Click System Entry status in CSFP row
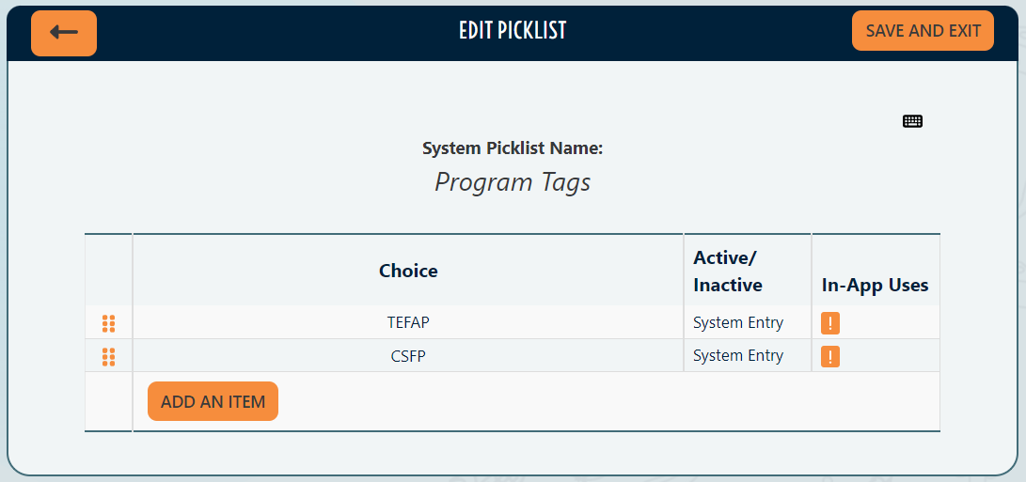 point(738,356)
